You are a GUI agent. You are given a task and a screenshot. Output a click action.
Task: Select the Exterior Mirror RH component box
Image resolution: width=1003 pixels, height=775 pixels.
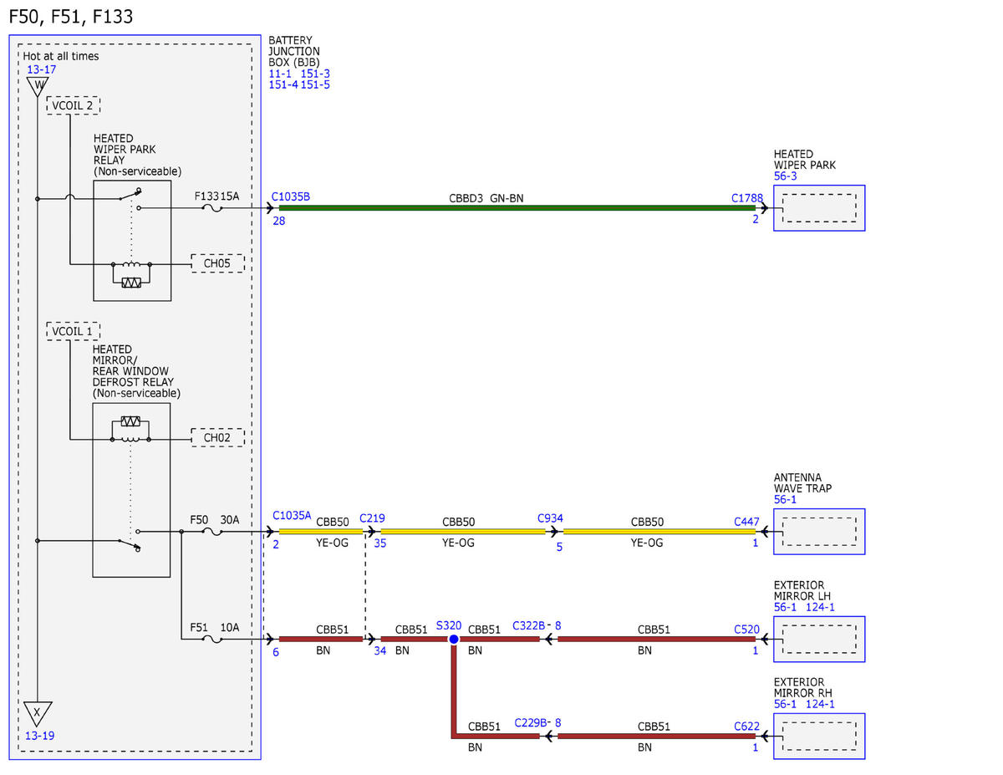click(819, 737)
